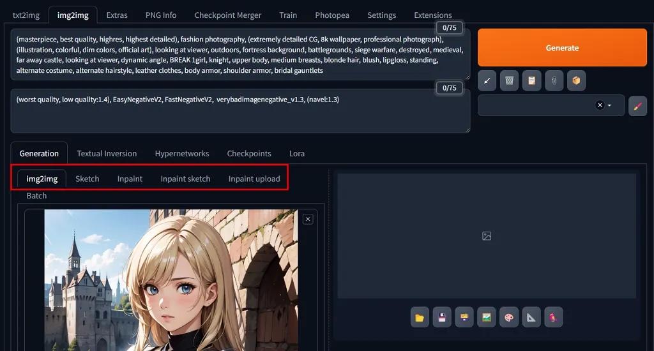Image resolution: width=654 pixels, height=351 pixels.
Task: Open the Hypernetworks tab
Action: [182, 153]
